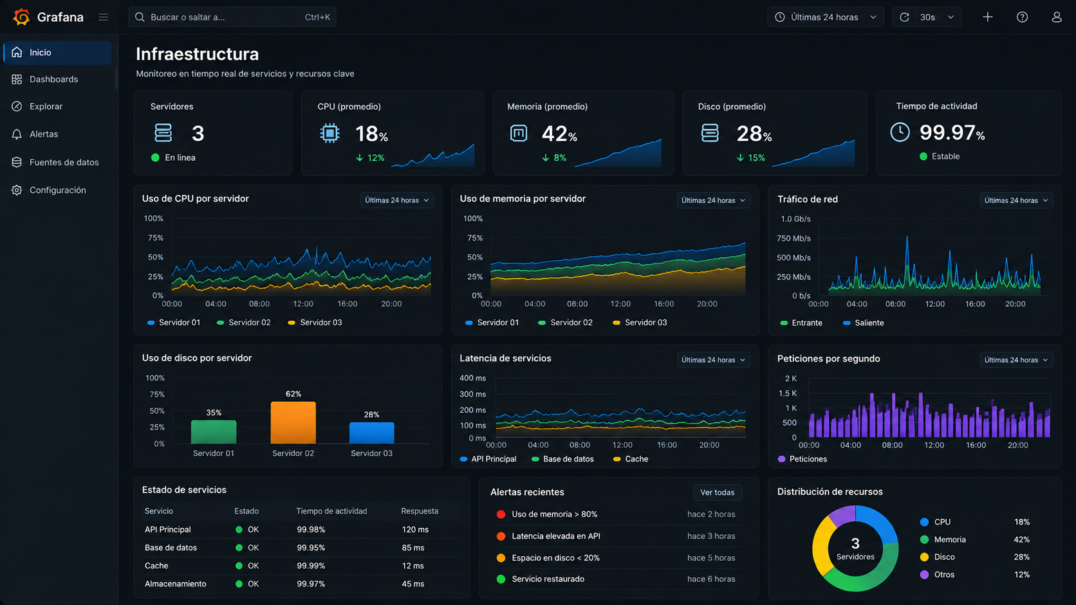Go to Inicio in sidebar
This screenshot has width=1076, height=605.
58,53
